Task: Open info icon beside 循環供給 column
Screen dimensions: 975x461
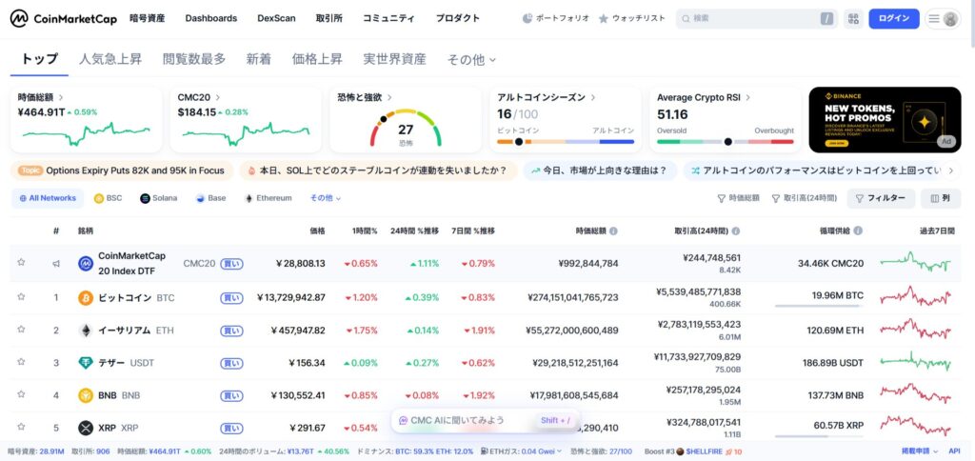Action: (858, 230)
